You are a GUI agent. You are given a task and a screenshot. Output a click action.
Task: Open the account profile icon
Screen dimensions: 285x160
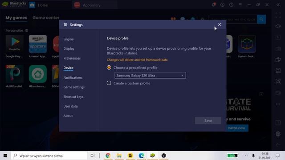(222, 5)
